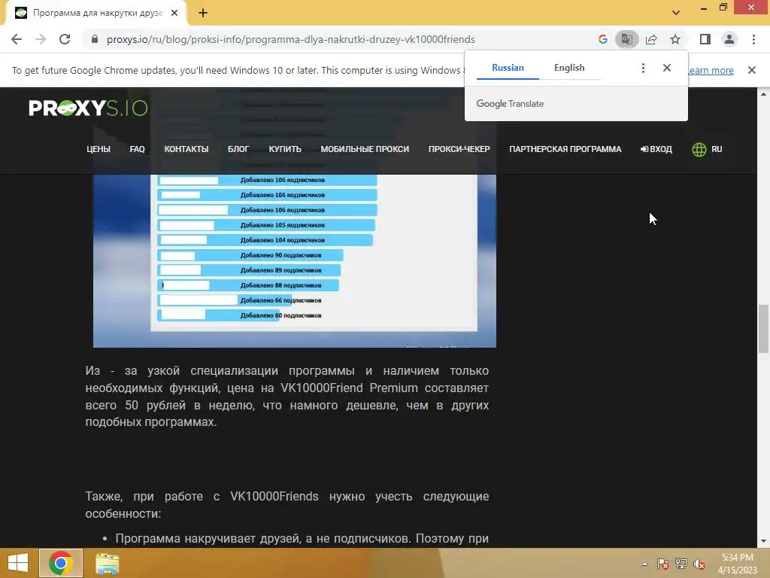Click the page vertical scrollbar thumb
The width and height of the screenshot is (770, 578).
click(763, 328)
